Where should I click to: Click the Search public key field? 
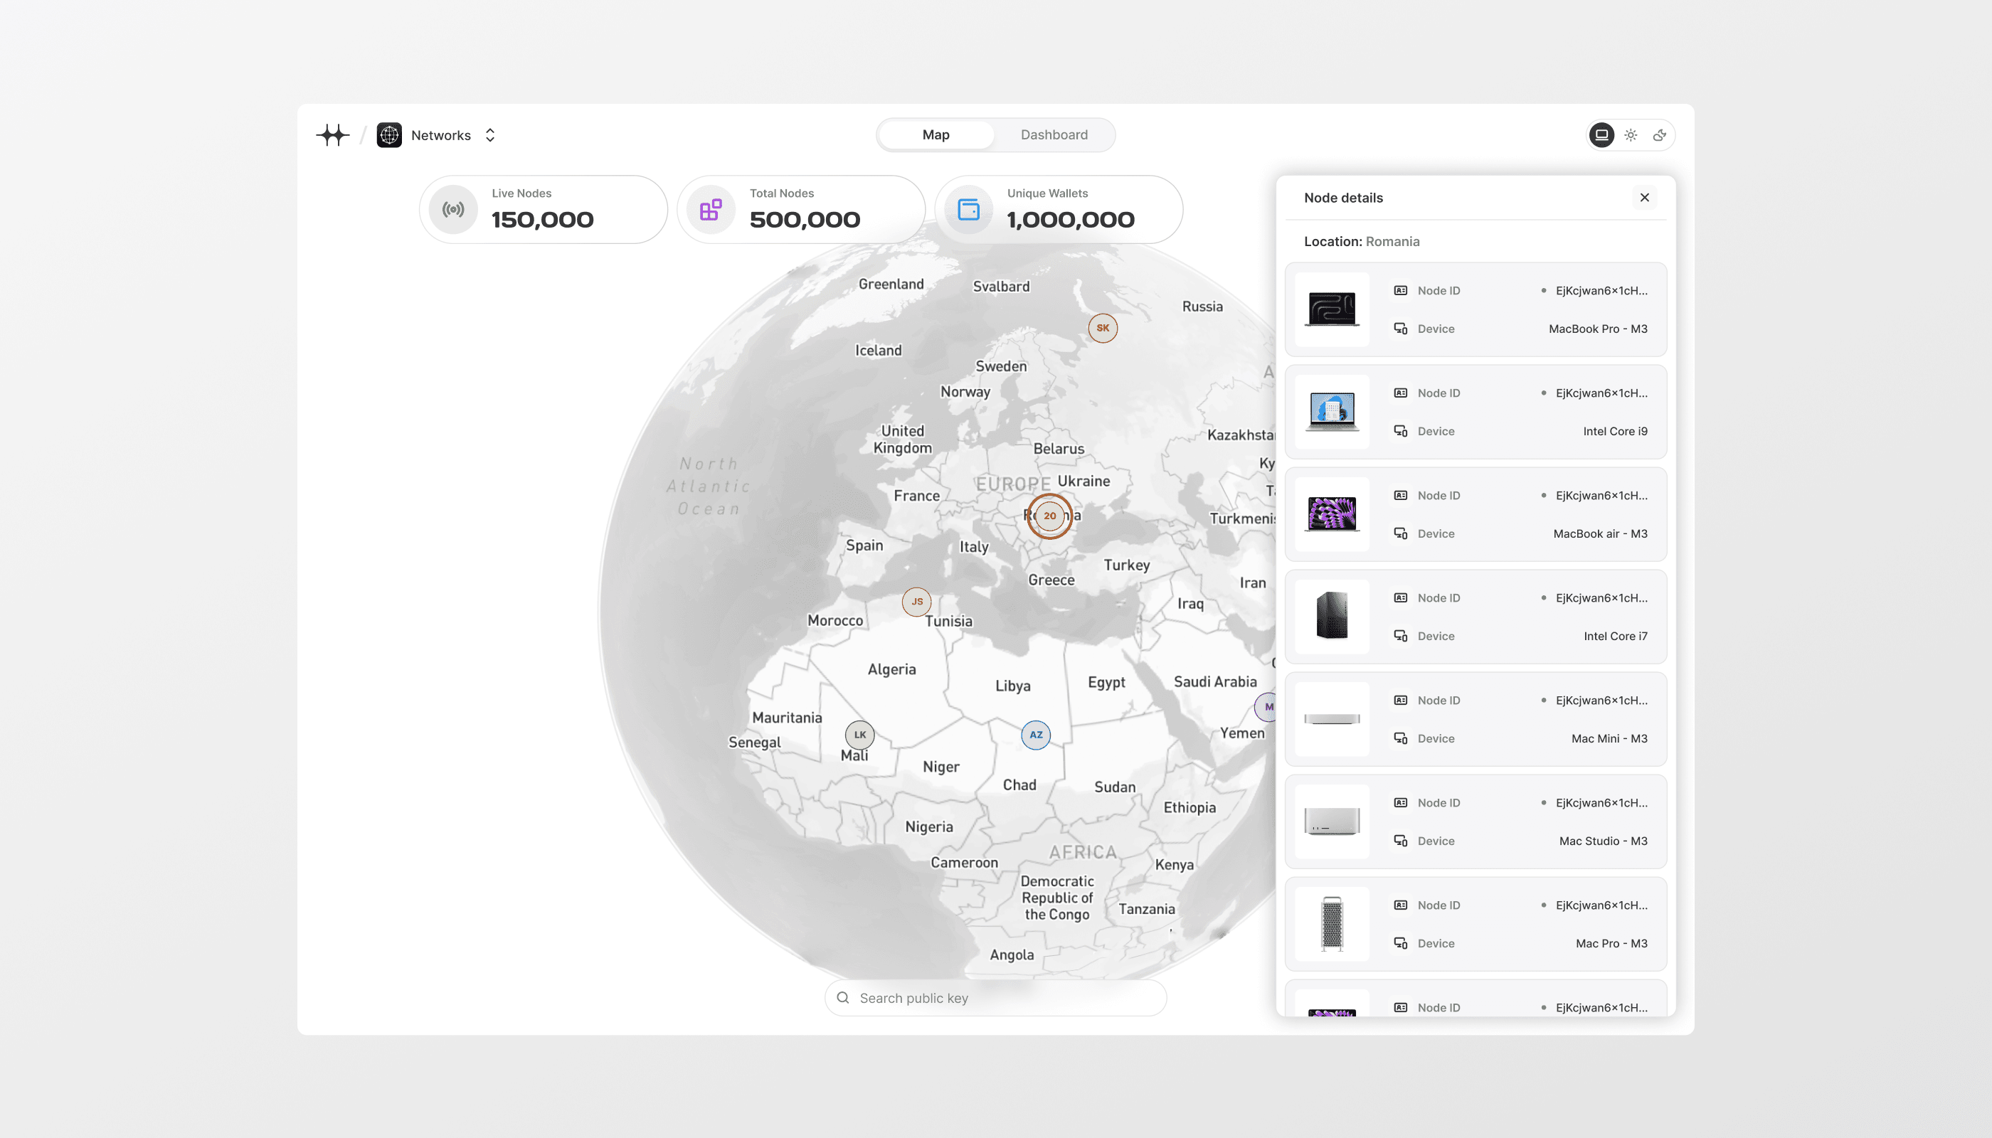(996, 998)
